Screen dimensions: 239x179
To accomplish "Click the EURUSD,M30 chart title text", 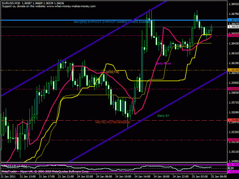I will [11, 3].
